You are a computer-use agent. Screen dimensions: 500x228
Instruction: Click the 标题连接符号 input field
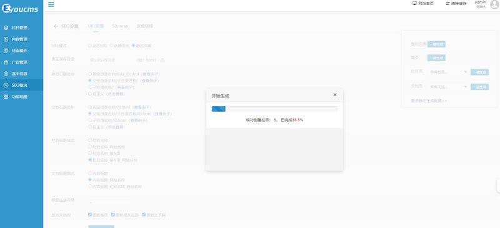(x=110, y=201)
